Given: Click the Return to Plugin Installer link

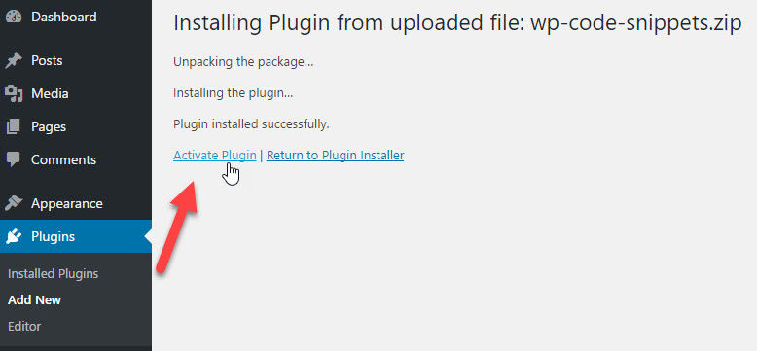Looking at the screenshot, I should (x=335, y=156).
